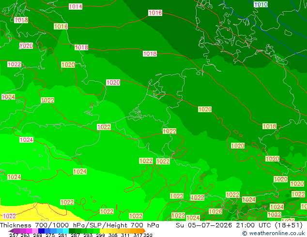Click the 1016 label with green background
307x237 pixels.
click(x=61, y=27)
